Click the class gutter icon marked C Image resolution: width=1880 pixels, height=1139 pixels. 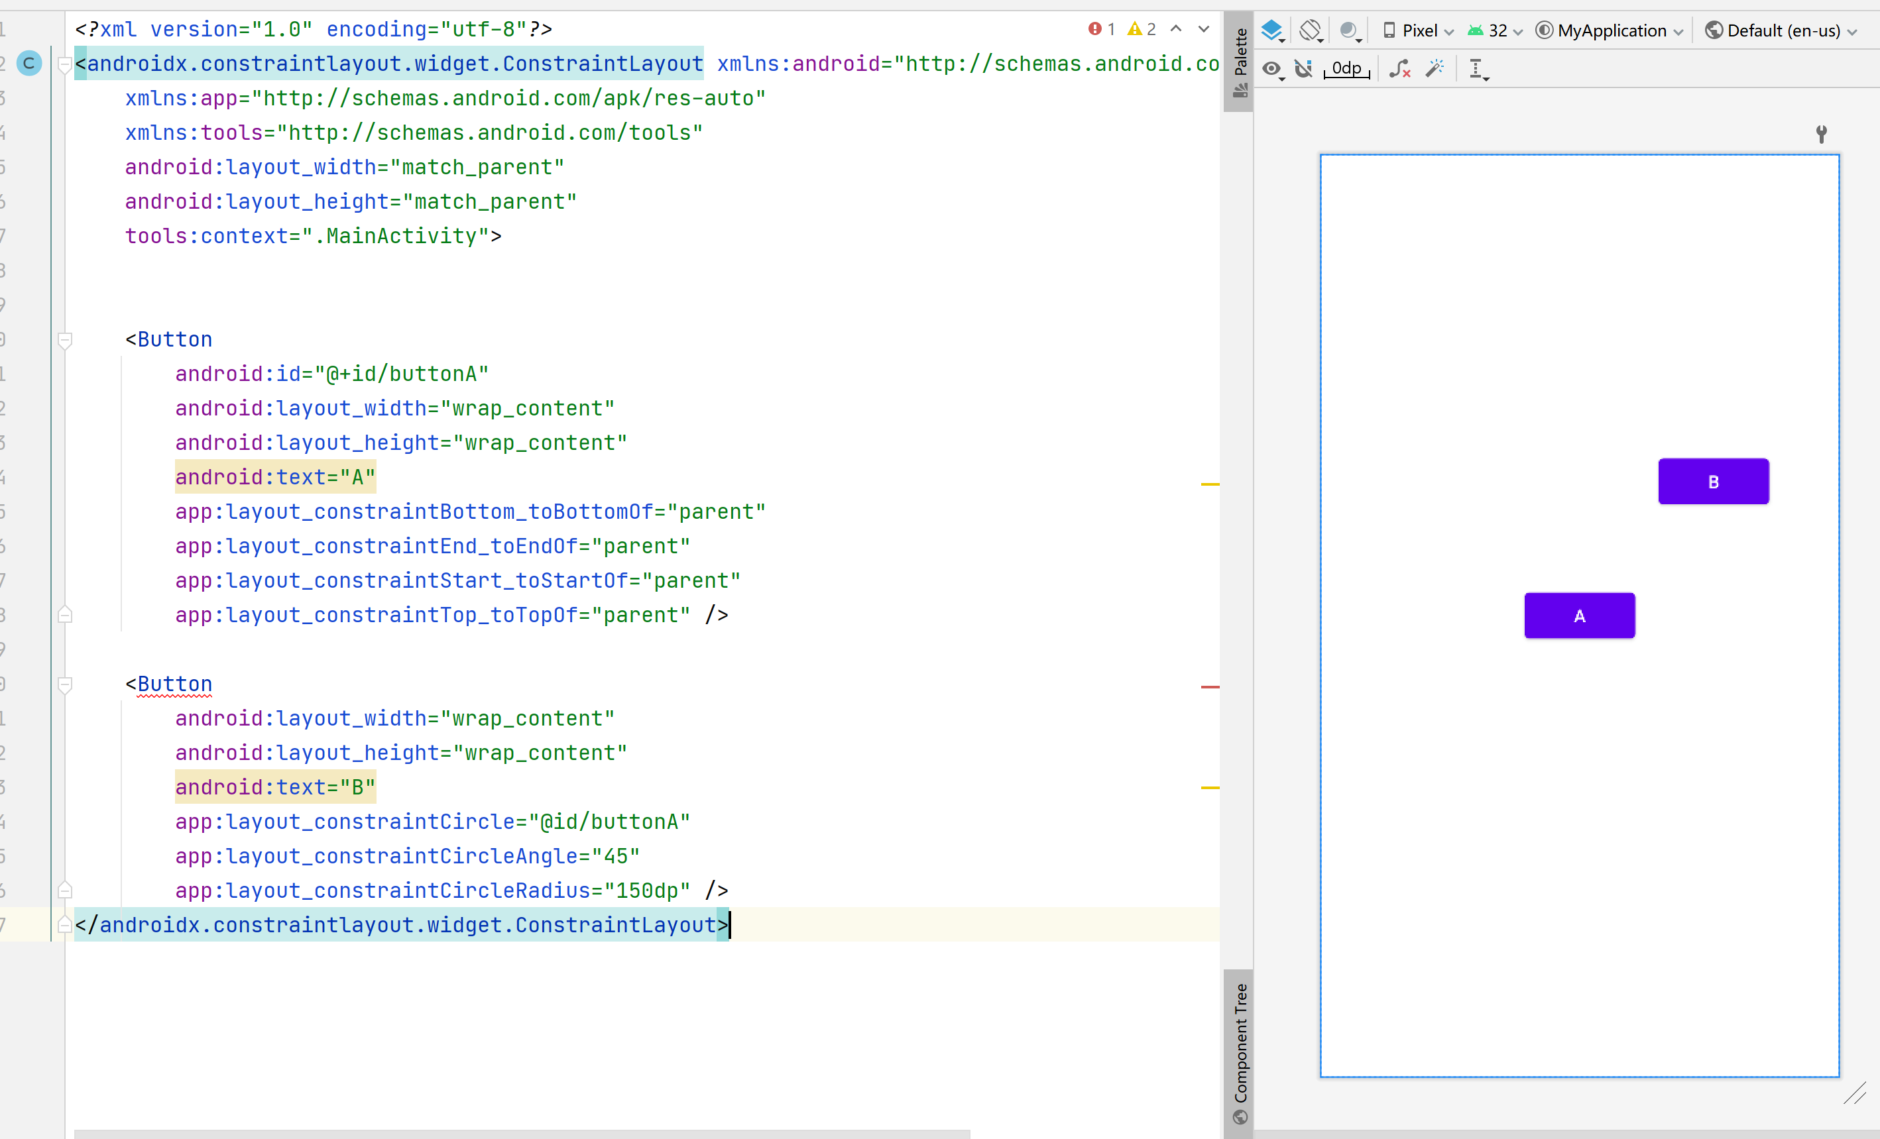(29, 64)
